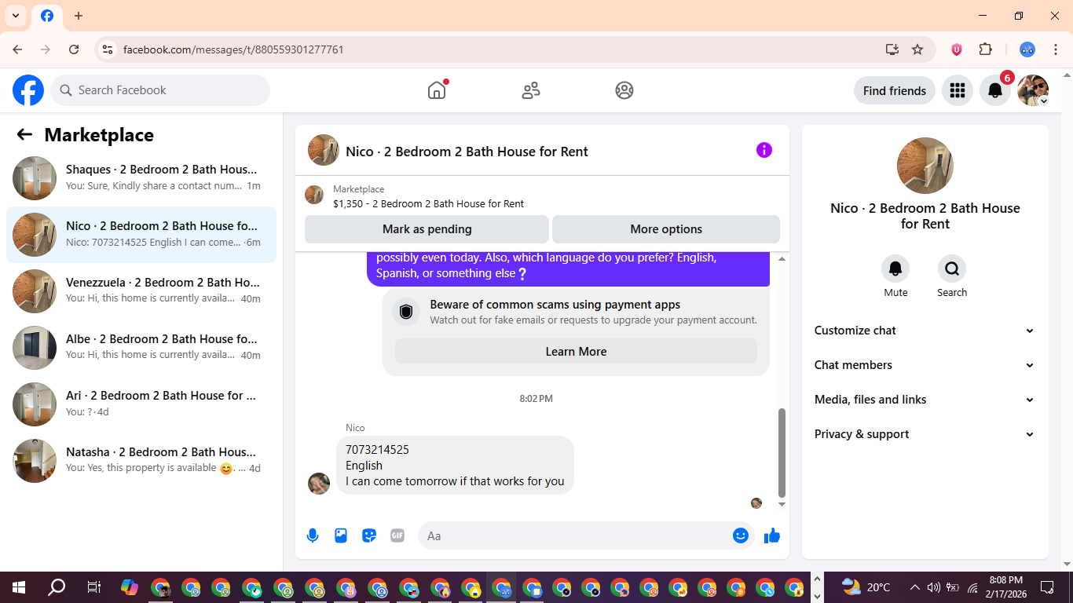Open Ari conversation in list
Screen dimensions: 1073x603
point(141,404)
